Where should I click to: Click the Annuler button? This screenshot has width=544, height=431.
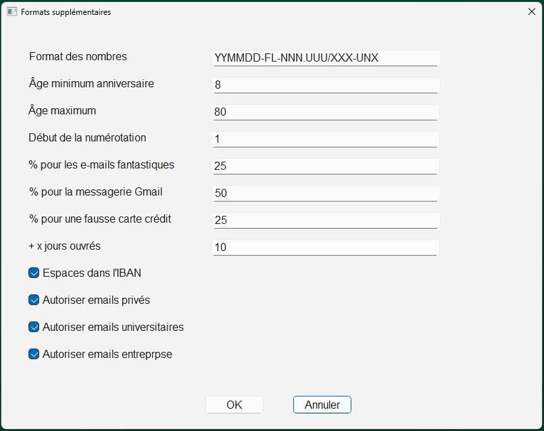[322, 405]
